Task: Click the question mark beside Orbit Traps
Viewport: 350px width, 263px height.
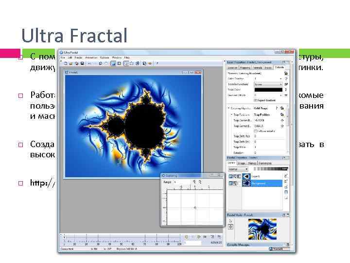Action: pyautogui.click(x=277, y=108)
